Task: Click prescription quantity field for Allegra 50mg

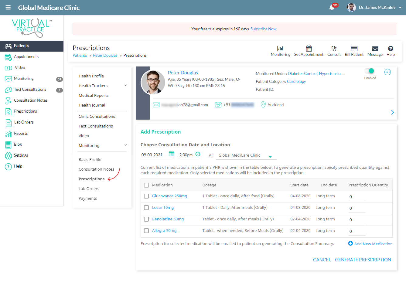Action: click(357, 231)
